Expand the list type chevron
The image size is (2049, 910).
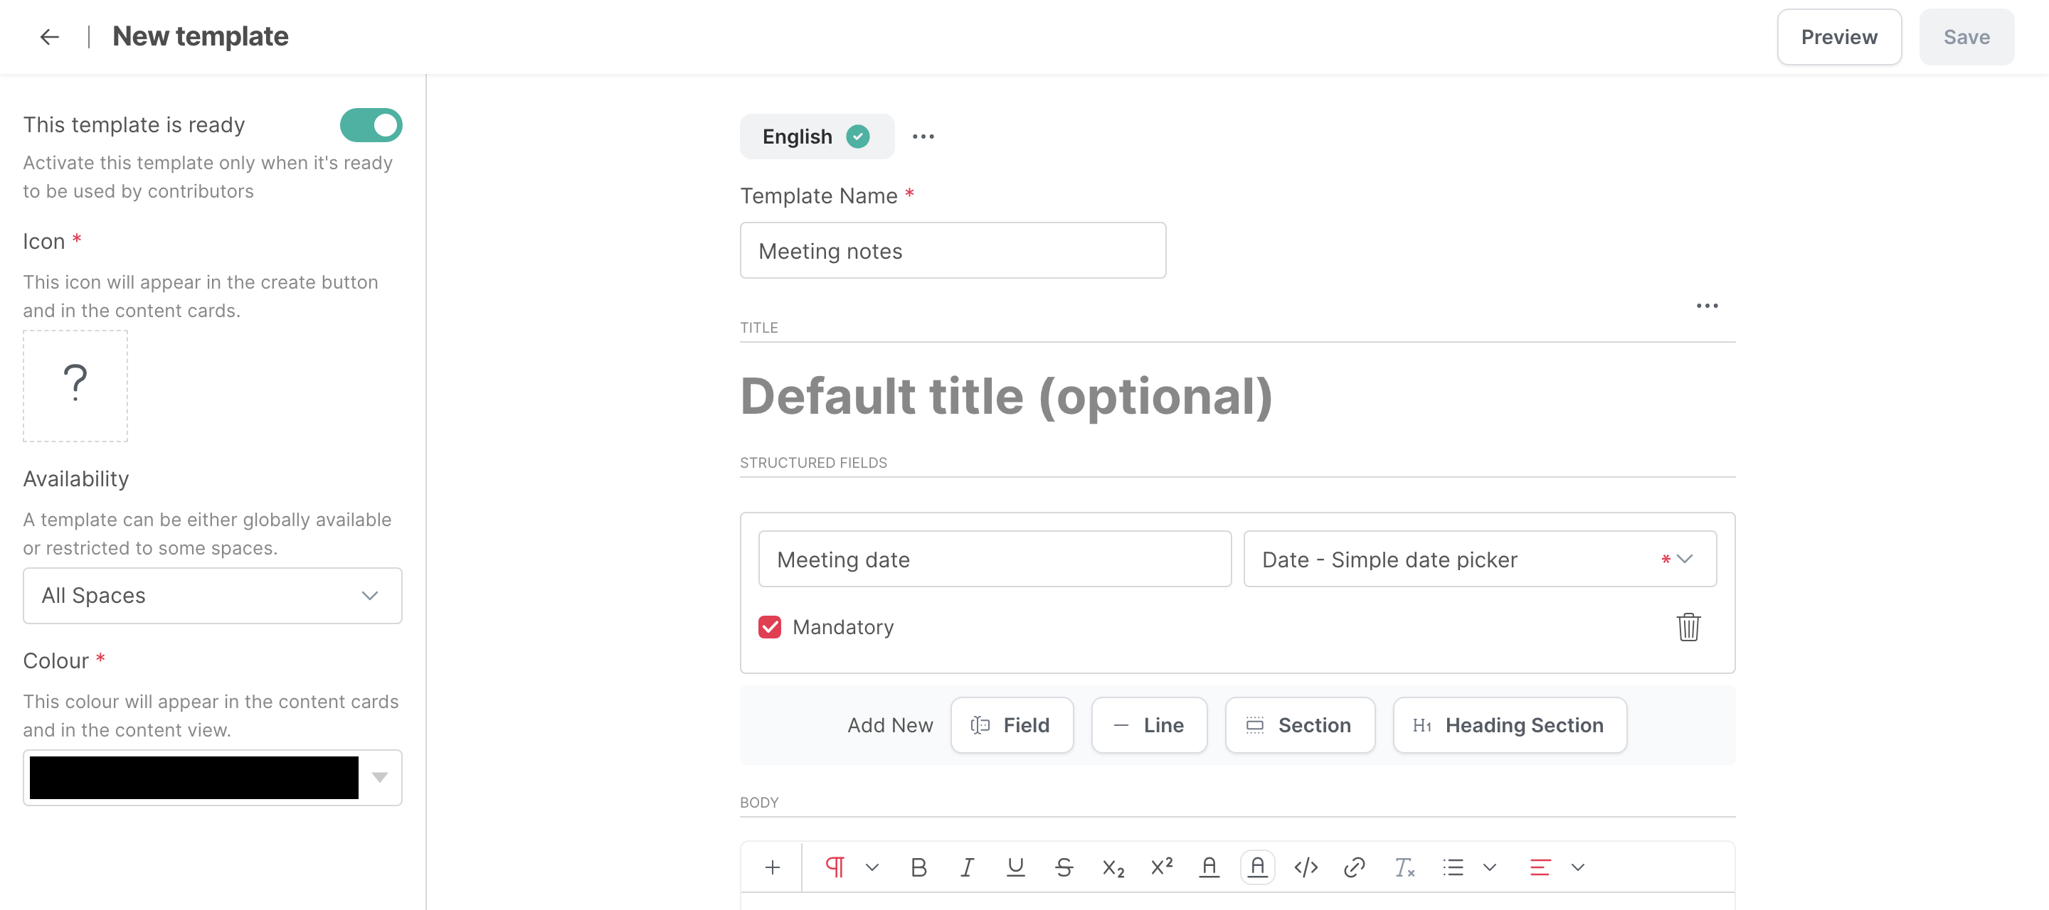1490,867
